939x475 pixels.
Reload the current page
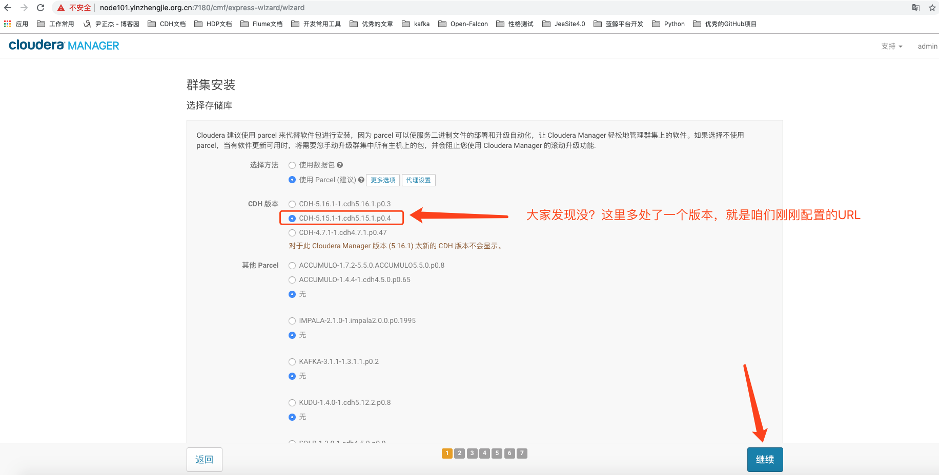[x=40, y=8]
